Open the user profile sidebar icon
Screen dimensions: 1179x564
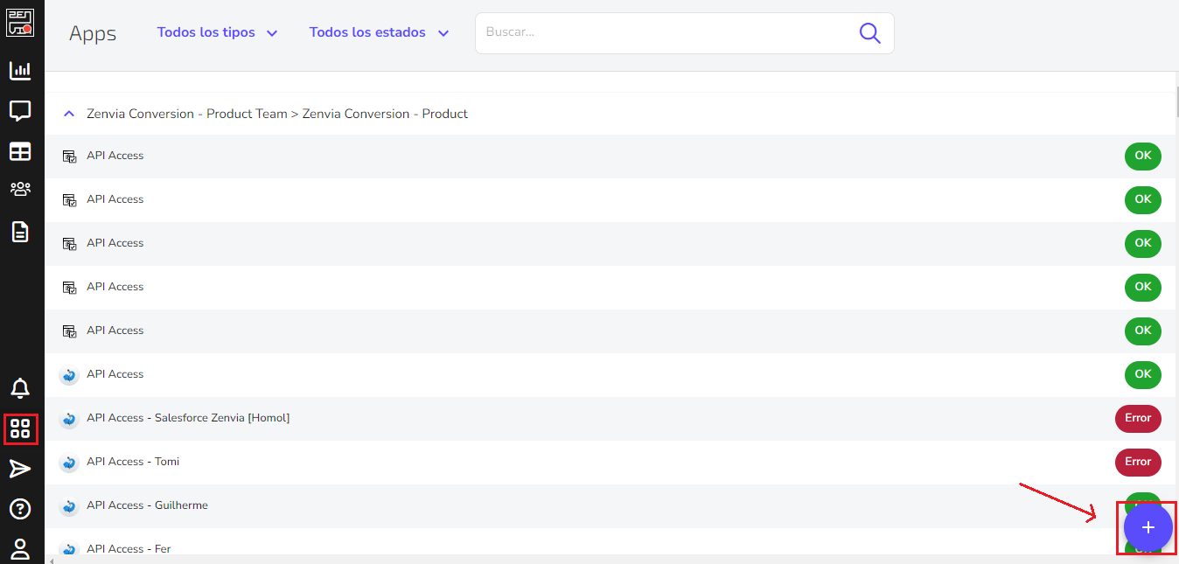point(20,549)
